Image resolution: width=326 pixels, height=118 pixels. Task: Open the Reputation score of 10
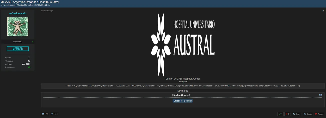(x=29, y=67)
